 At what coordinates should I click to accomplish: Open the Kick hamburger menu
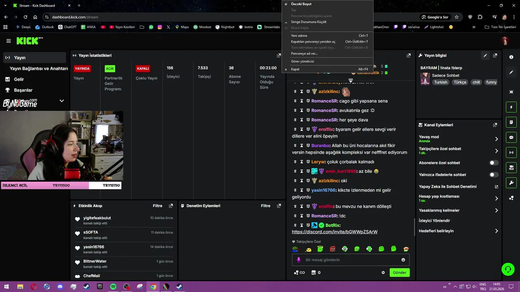[x=9, y=41]
